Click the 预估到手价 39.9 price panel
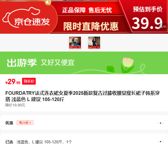Viewport: 168px width, 149px height. coord(148,18)
